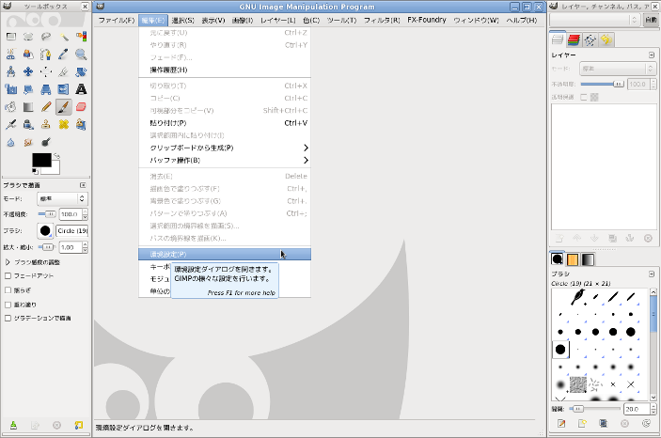Select the Select by Color tool
The width and height of the screenshot is (661, 438).
pos(81,37)
